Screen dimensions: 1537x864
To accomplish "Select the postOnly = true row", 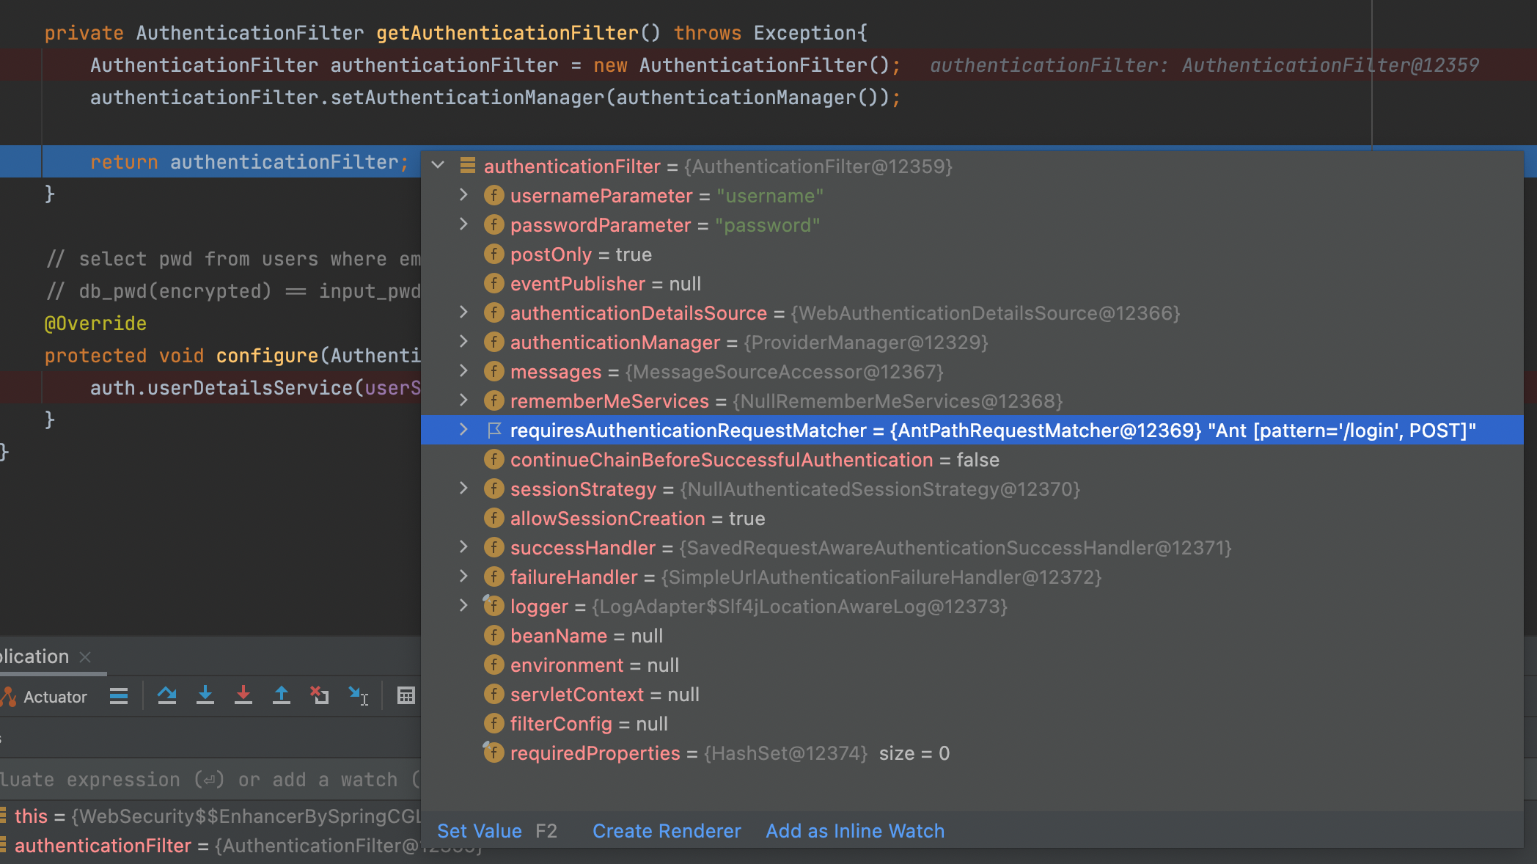I will click(x=581, y=255).
